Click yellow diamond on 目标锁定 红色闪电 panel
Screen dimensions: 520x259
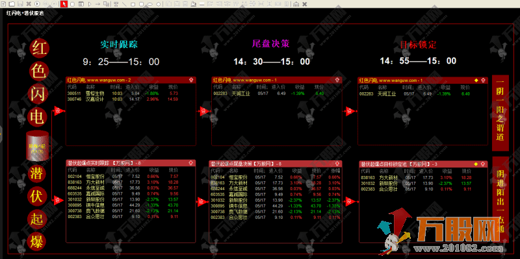pos(476,80)
